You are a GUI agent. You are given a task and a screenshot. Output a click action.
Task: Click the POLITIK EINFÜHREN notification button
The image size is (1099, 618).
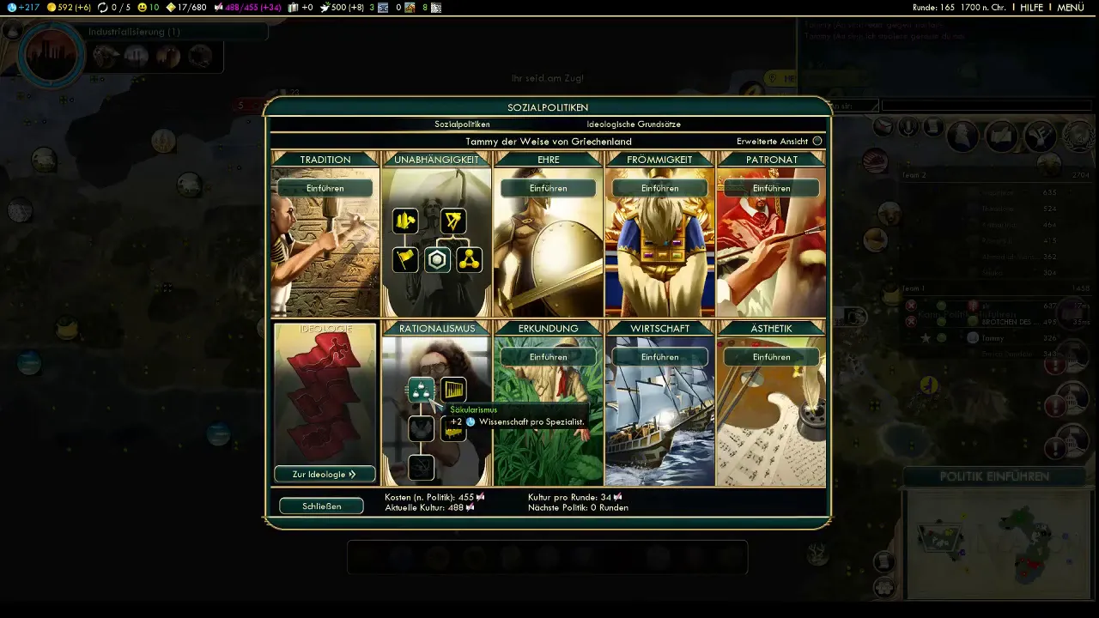pos(994,476)
